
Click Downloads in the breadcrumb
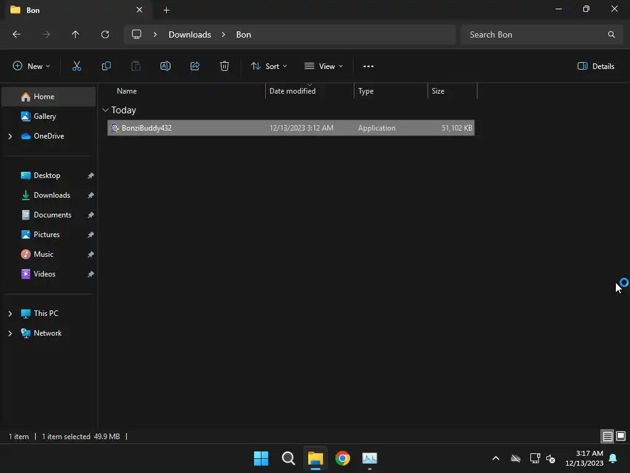[189, 34]
